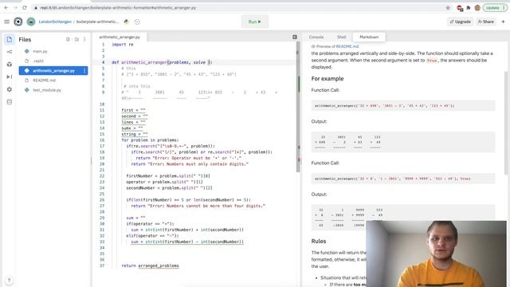Select the Files icon in the sidebar
The image size is (510, 287).
[10, 39]
